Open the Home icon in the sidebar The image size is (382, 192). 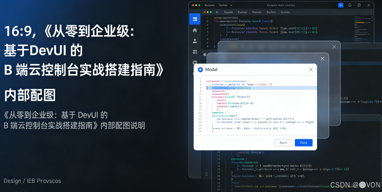click(195, 30)
